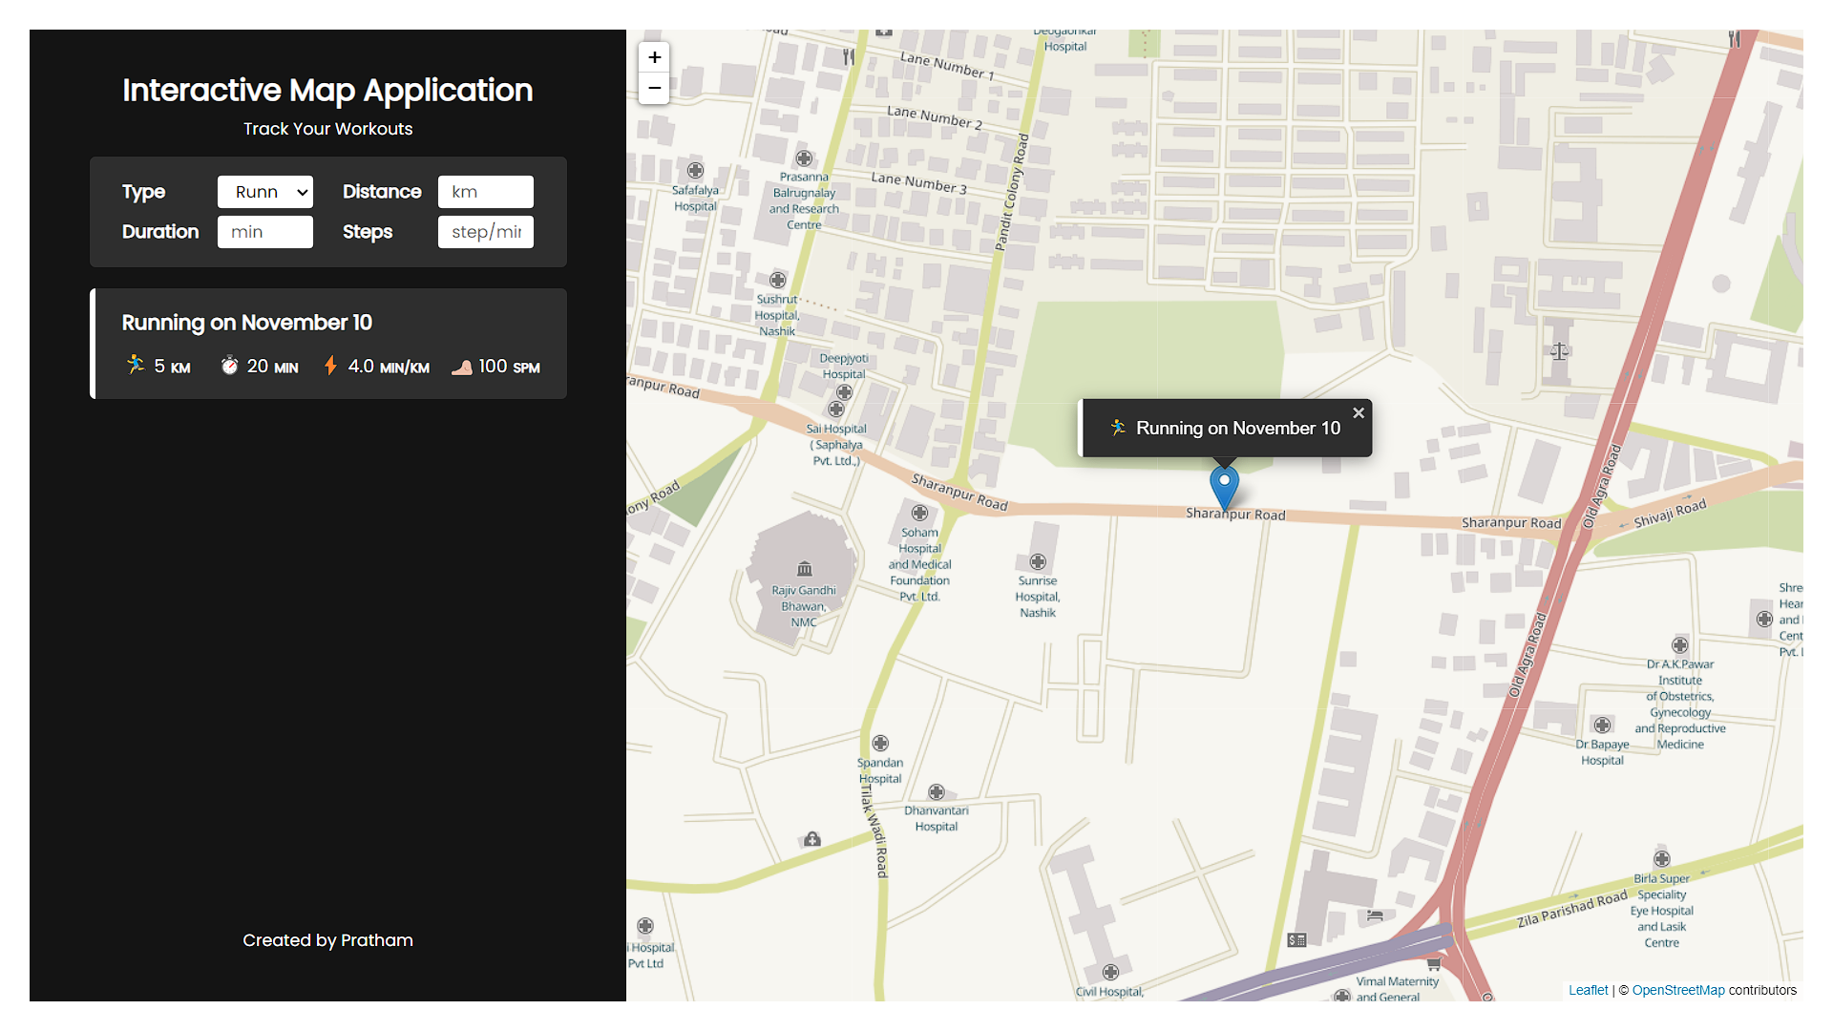
Task: Click the footprint icon next to 100 SPM
Action: [463, 366]
